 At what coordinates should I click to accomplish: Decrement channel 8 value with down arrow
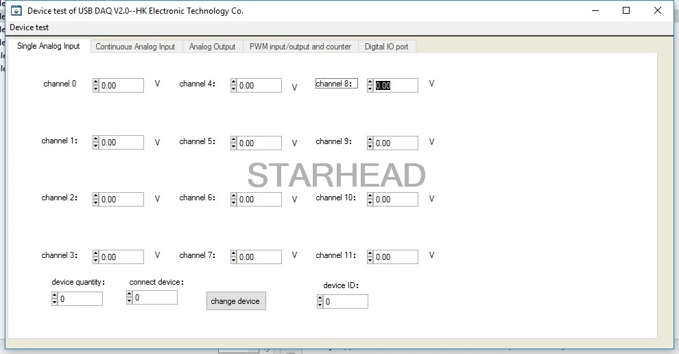[370, 88]
